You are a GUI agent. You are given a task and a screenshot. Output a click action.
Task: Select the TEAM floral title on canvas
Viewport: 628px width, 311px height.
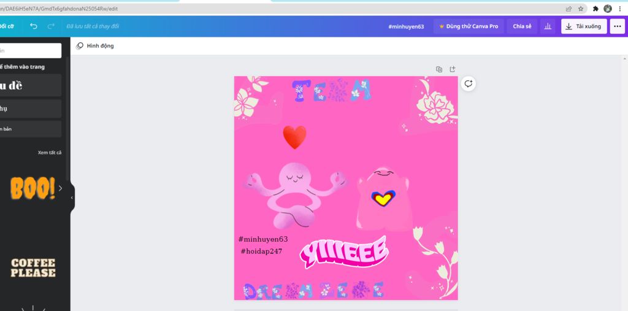pos(332,90)
